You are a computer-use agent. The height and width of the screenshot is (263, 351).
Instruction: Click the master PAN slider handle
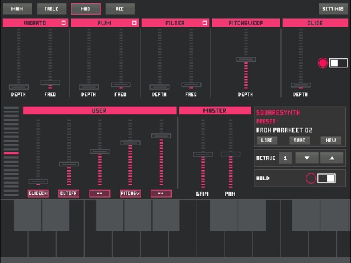(231, 154)
